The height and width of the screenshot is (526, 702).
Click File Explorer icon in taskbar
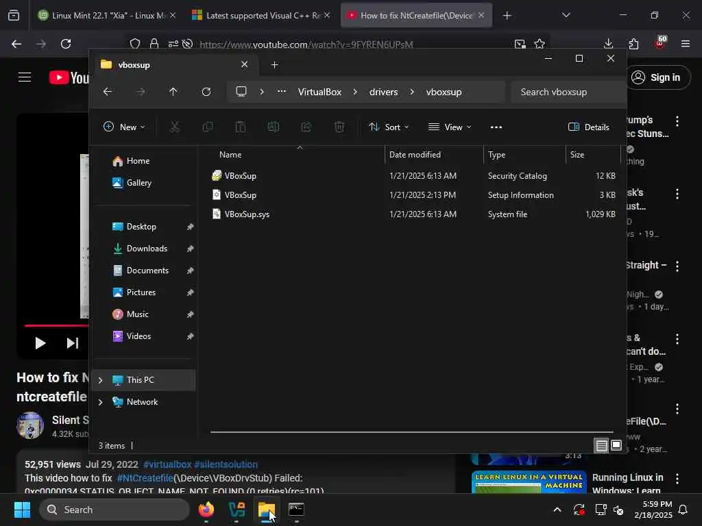click(x=267, y=510)
